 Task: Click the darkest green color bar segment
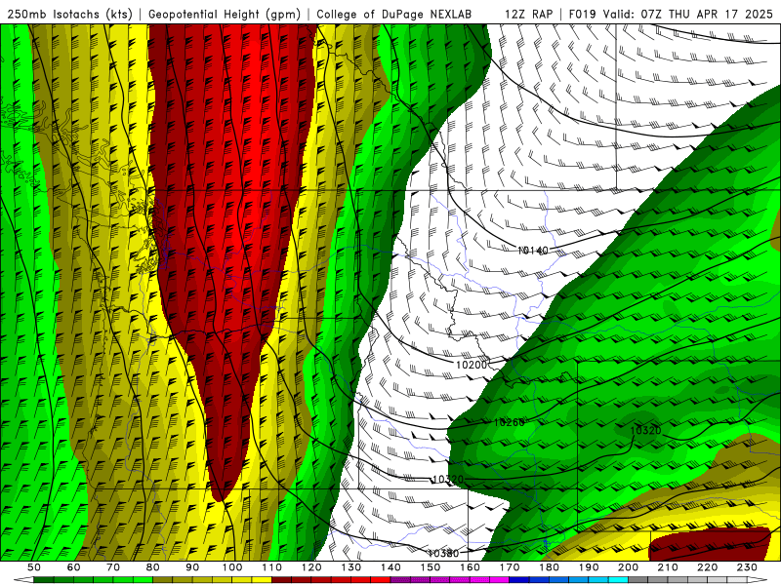coord(43,580)
